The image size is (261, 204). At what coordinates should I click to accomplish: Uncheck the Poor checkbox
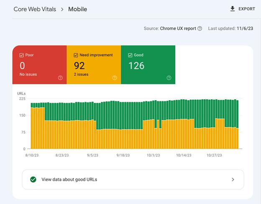click(x=21, y=55)
